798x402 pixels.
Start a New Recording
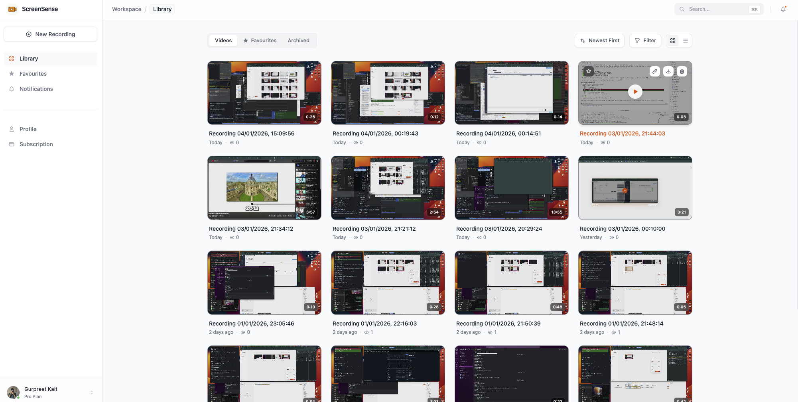50,34
